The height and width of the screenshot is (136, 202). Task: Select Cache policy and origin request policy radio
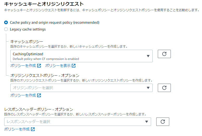[6, 23]
